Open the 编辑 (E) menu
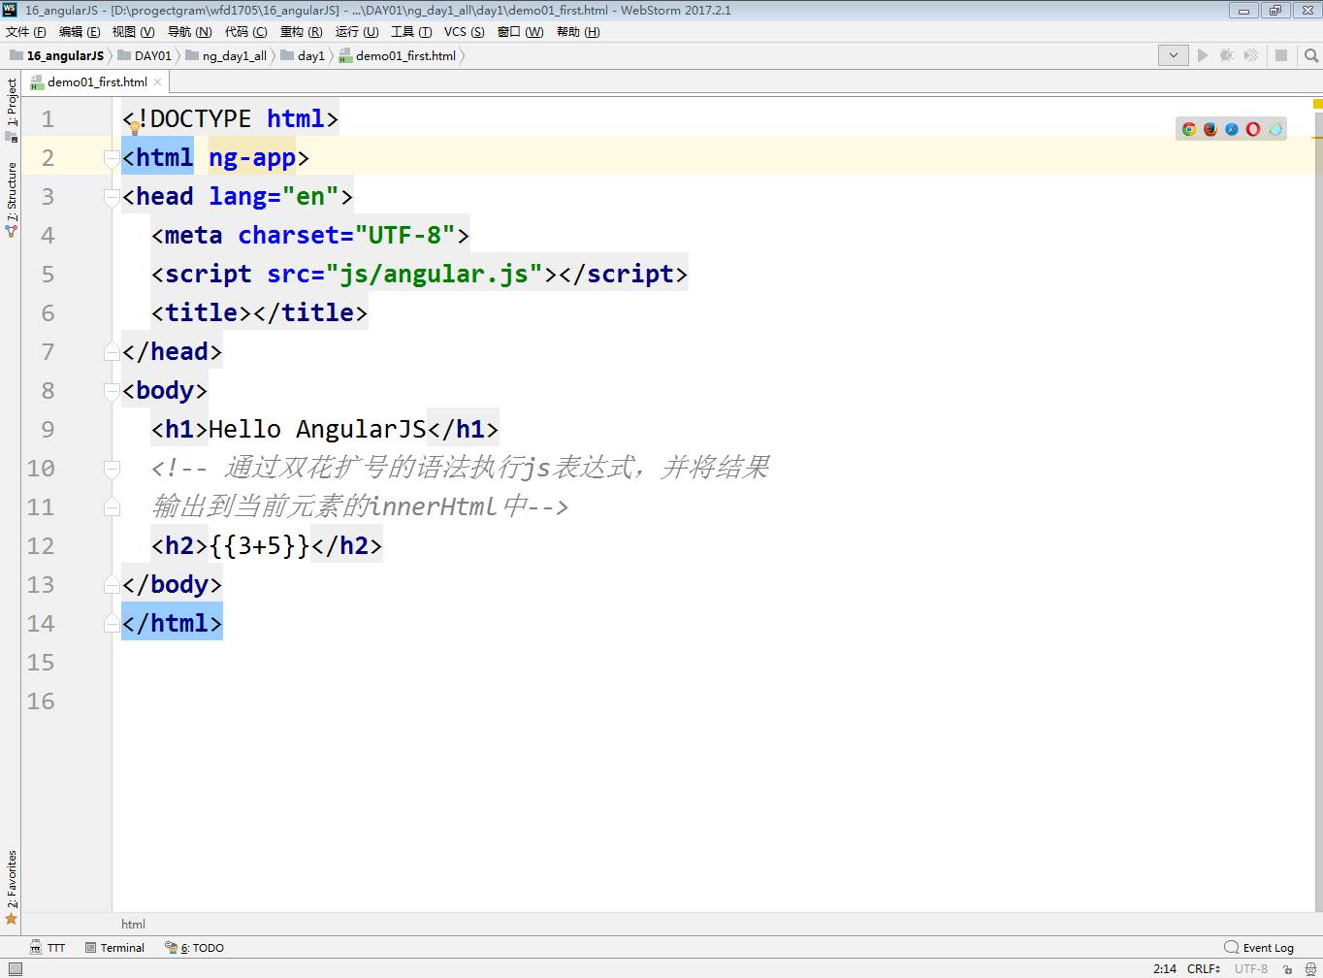Image resolution: width=1323 pixels, height=978 pixels. click(80, 32)
